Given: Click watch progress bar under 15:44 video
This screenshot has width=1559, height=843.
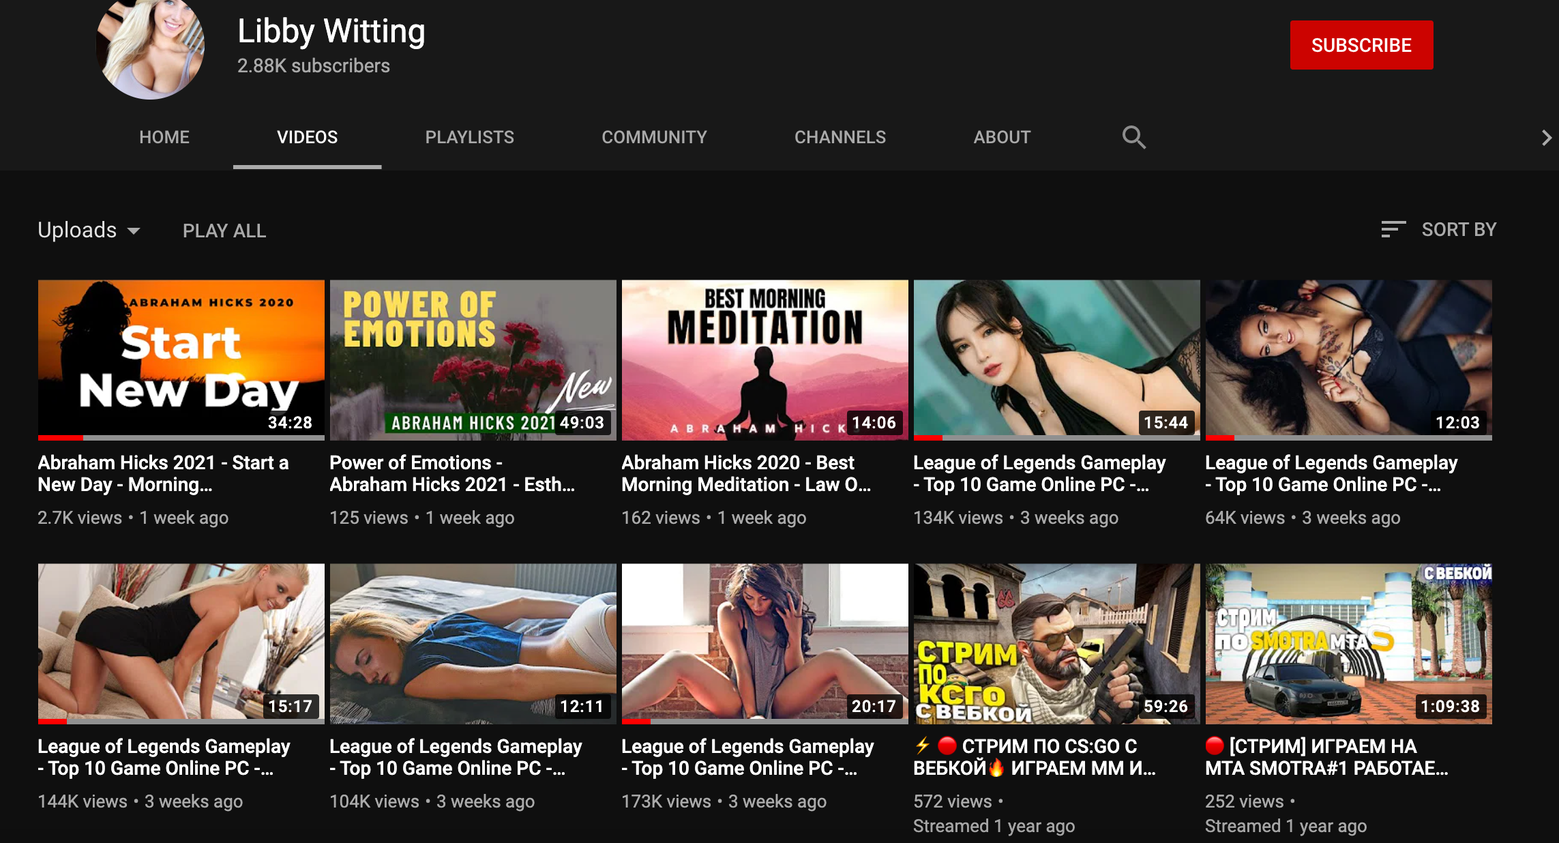Looking at the screenshot, I should [1057, 438].
